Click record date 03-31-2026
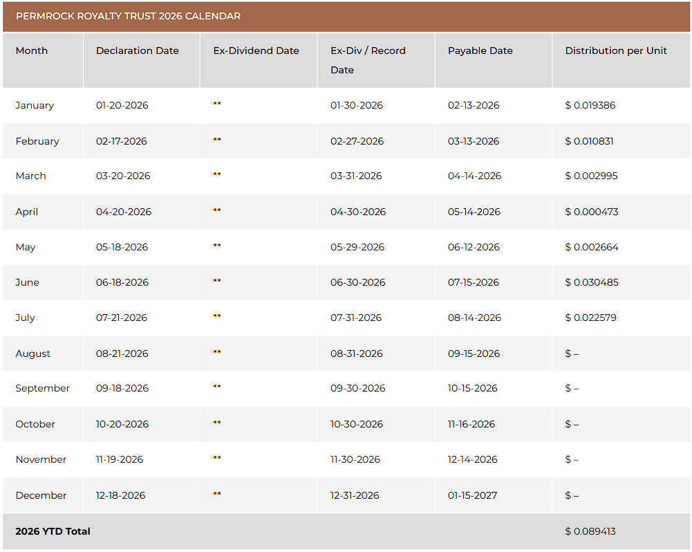This screenshot has height=552, width=692. (356, 176)
